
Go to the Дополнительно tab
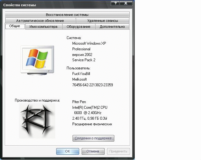[112, 27]
